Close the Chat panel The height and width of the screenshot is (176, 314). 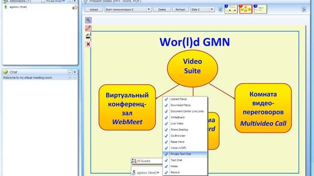click(x=75, y=72)
